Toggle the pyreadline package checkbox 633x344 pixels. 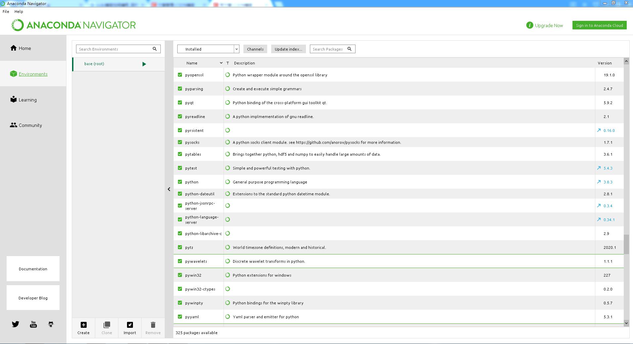coord(180,116)
